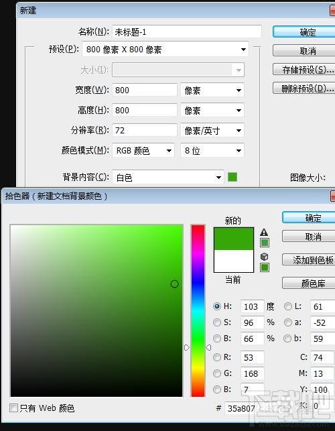Screen dimensions: 335x431
Task: Click the M magenta field showing 13
Action: (323, 373)
